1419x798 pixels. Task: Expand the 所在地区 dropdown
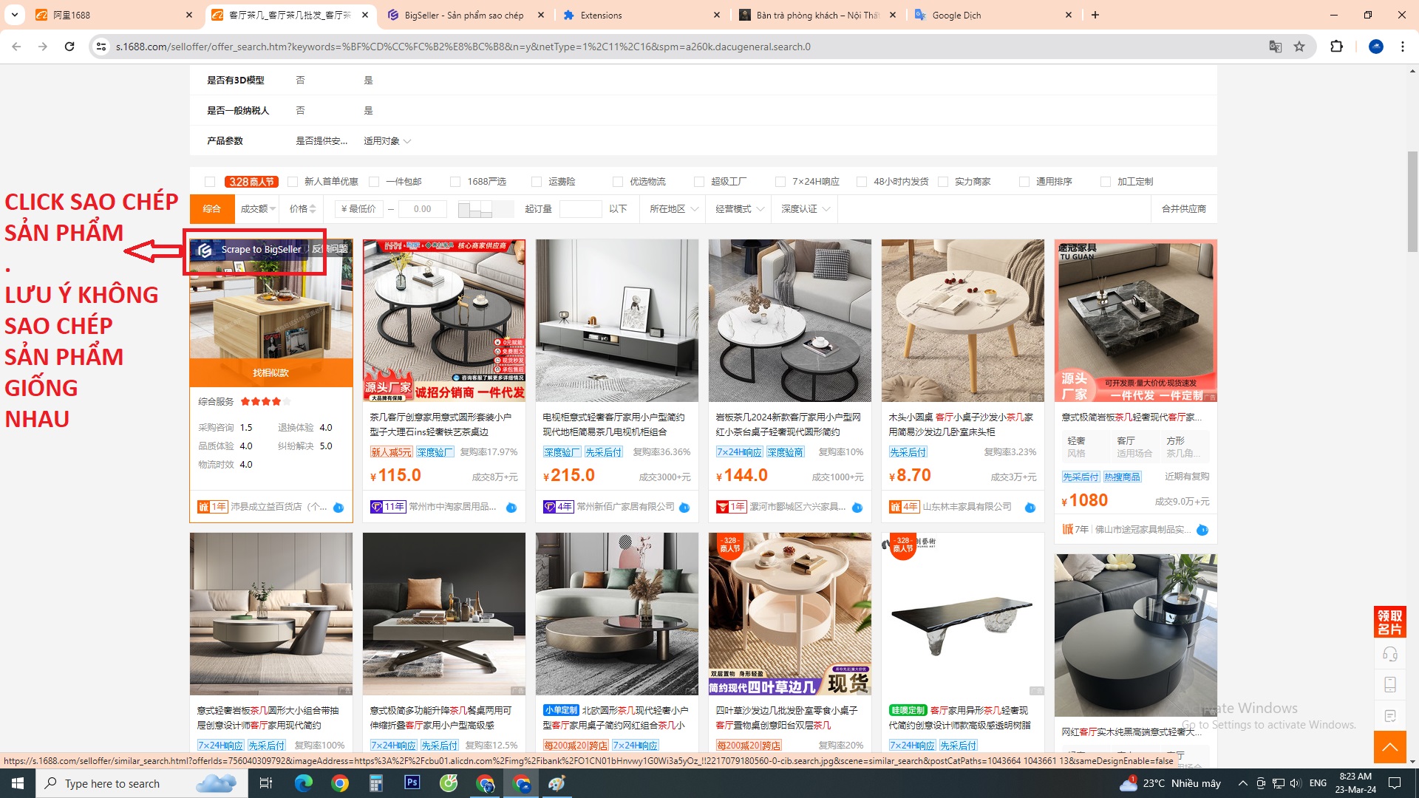click(x=673, y=209)
